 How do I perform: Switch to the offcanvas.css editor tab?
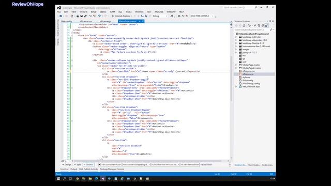(86, 21)
